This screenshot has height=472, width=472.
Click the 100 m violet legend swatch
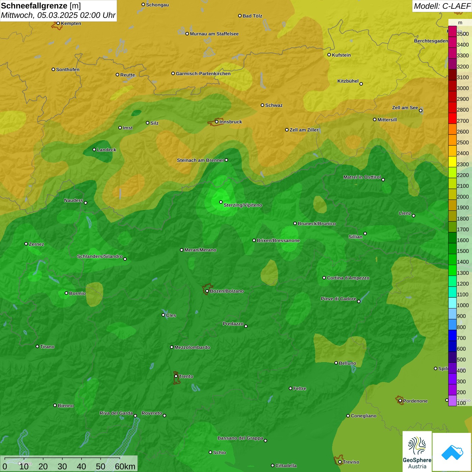(452, 401)
